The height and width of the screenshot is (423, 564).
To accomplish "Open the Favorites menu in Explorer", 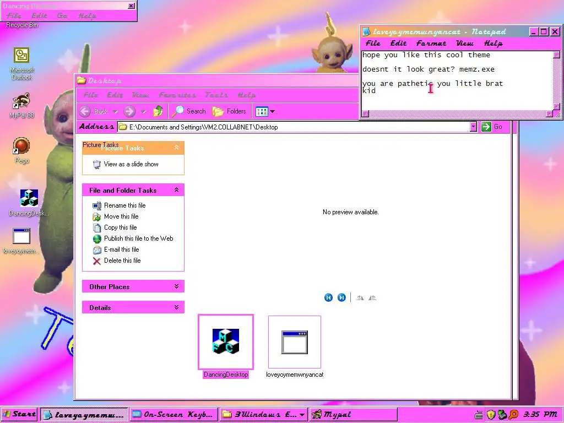I will click(177, 95).
